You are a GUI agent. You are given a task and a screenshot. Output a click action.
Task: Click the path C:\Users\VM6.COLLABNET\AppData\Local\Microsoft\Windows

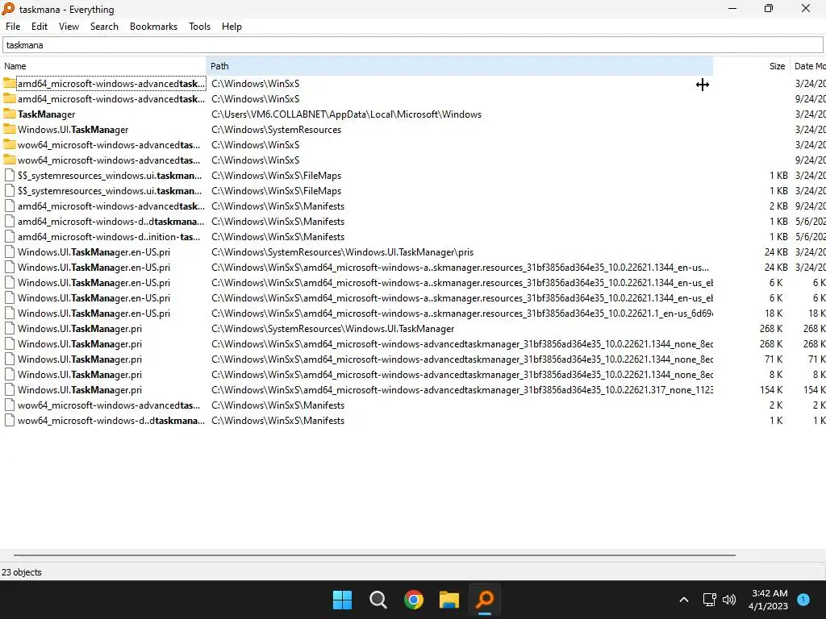347,114
